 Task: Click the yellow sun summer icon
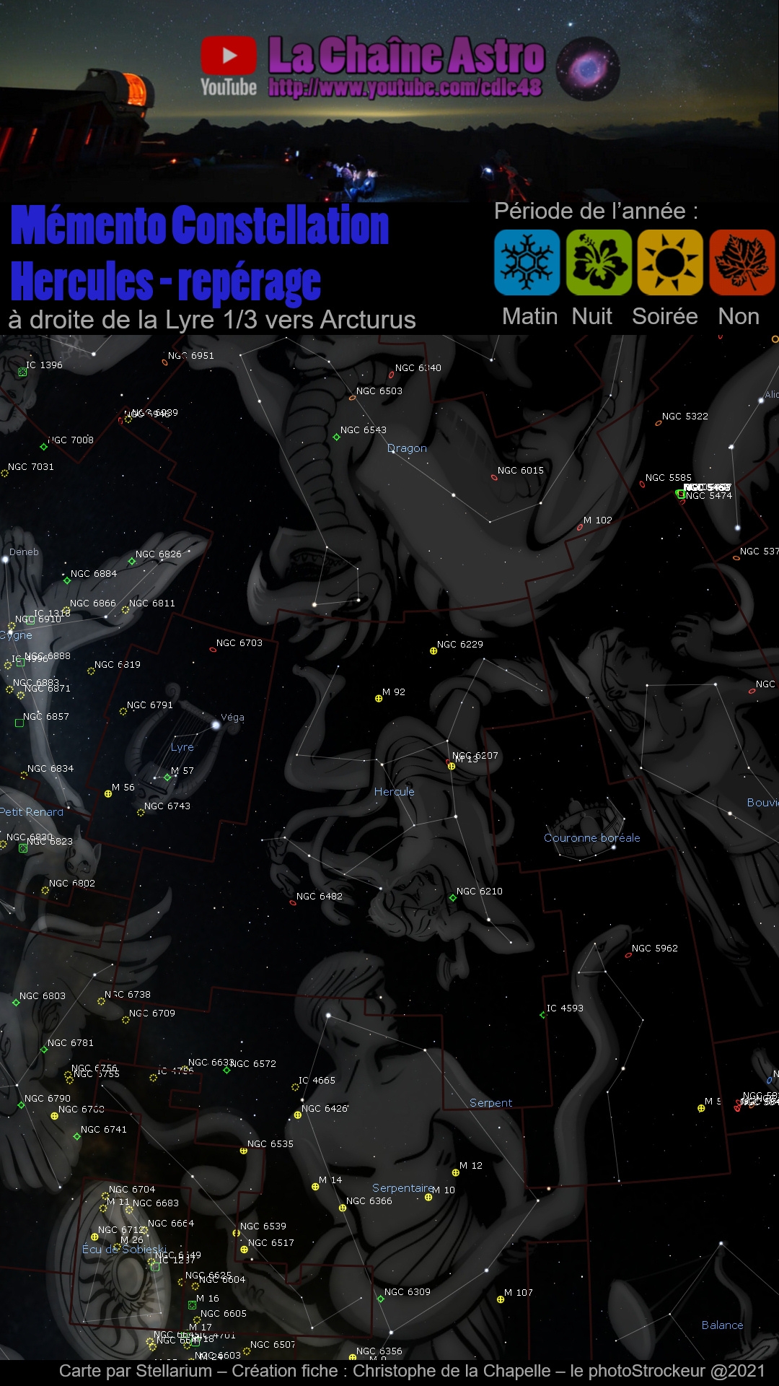pyautogui.click(x=670, y=262)
